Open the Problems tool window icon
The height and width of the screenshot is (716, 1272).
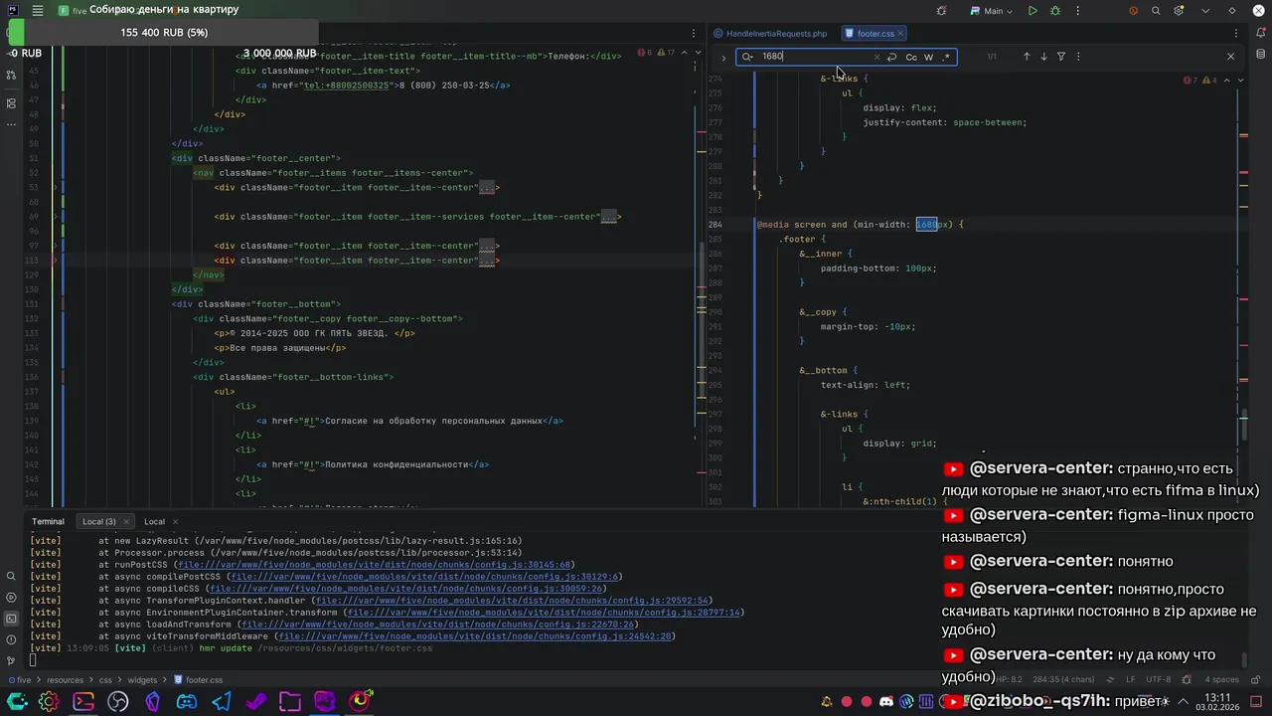(11, 639)
